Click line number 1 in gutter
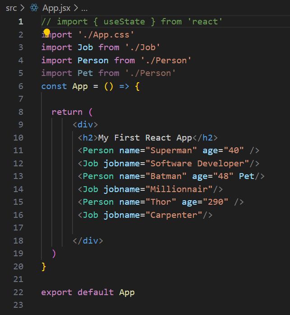 (21, 22)
